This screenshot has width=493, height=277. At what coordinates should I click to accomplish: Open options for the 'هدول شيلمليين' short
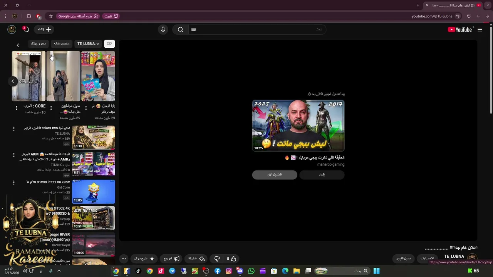click(51, 108)
